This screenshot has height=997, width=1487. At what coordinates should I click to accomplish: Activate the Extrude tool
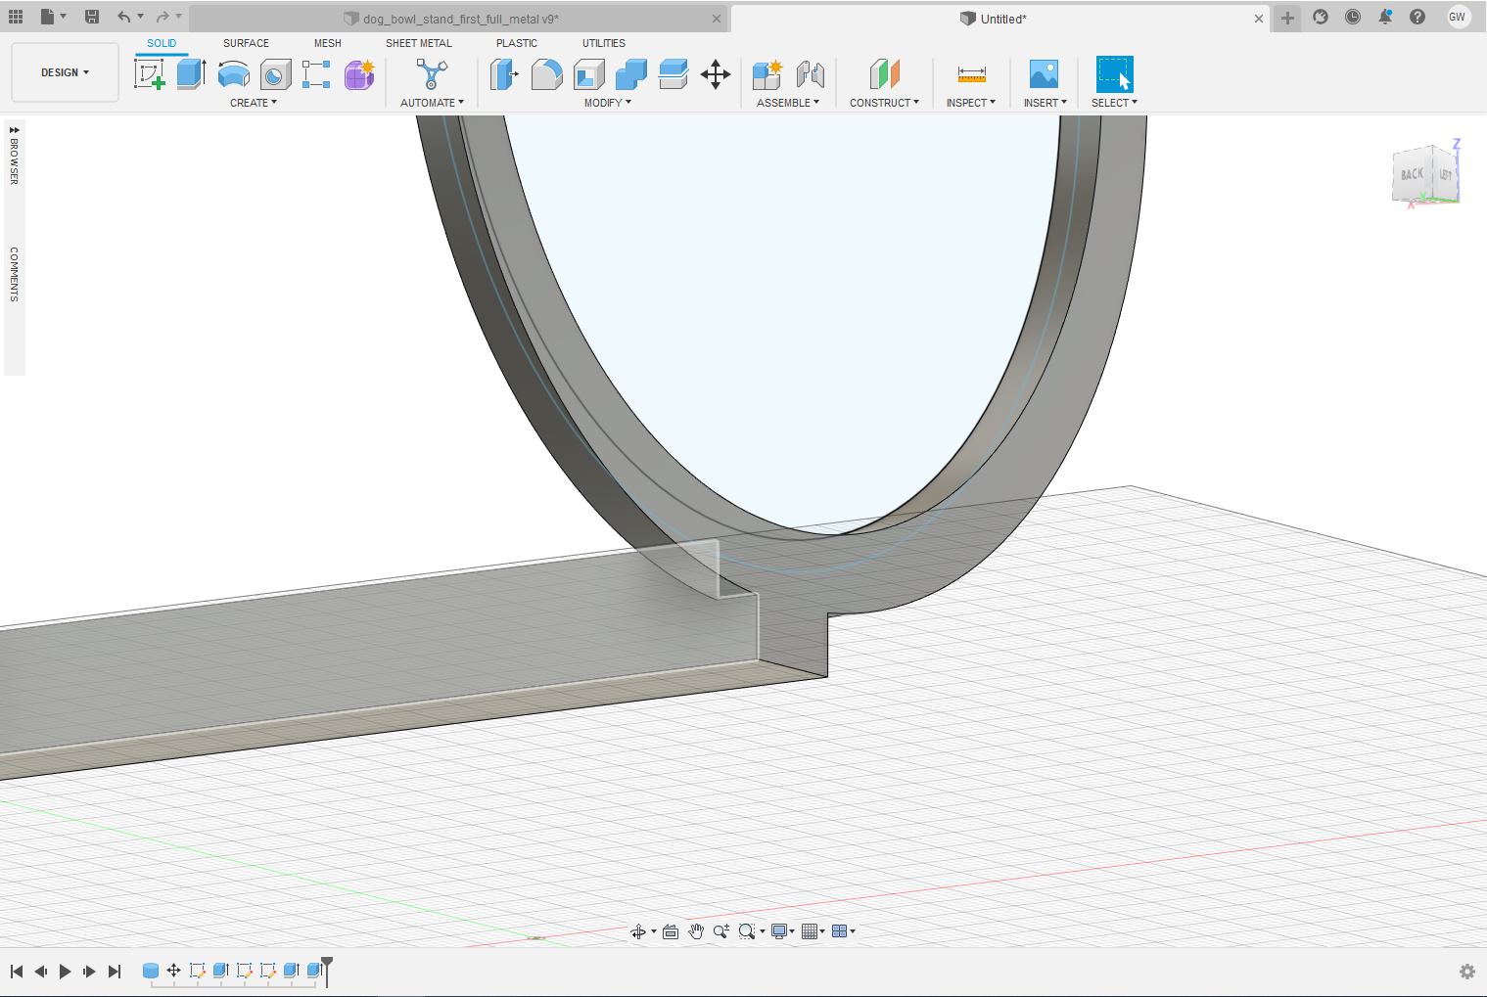tap(191, 74)
